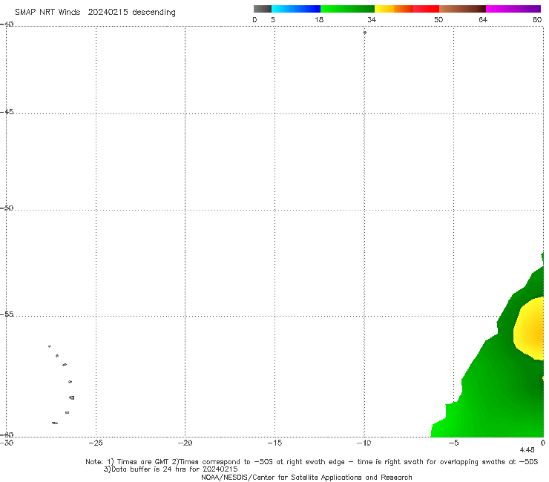Click the color bar label '34'

point(372,20)
